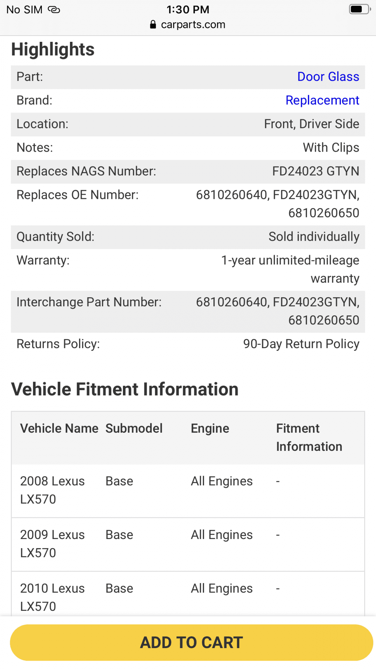Tap the 90-Day Return Policy text
The image size is (376, 669).
pos(301,344)
